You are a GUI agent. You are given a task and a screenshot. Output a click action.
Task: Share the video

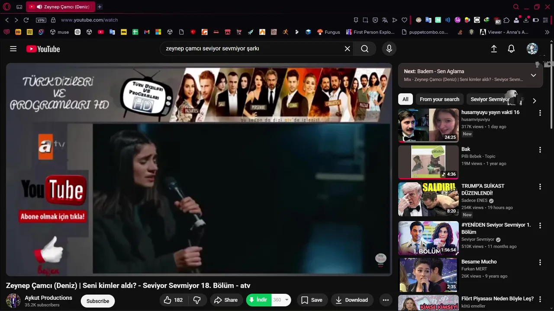(x=226, y=300)
